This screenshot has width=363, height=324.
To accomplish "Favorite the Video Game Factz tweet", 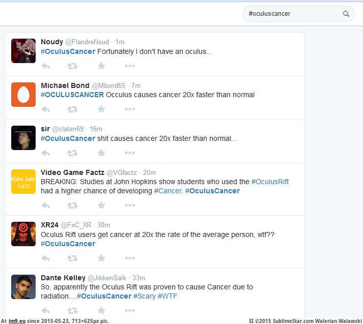I will click(101, 205).
